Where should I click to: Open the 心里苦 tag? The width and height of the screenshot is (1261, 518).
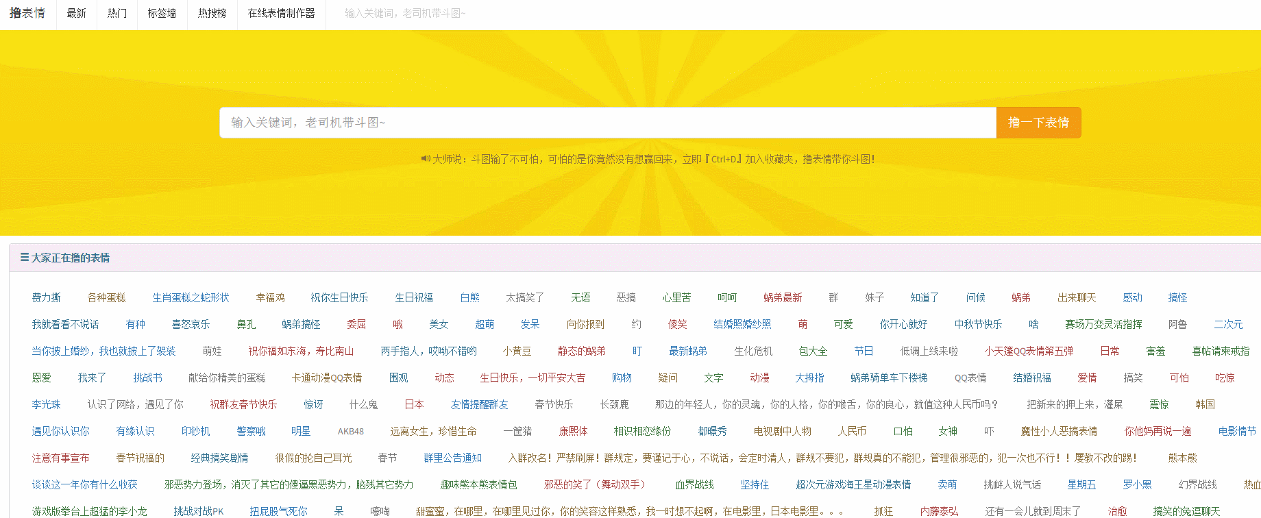[x=676, y=297]
